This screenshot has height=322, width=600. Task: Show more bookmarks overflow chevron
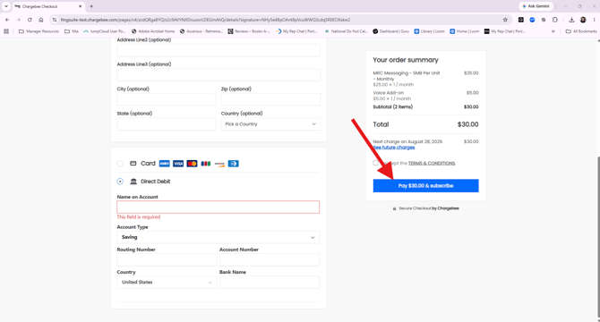click(553, 31)
